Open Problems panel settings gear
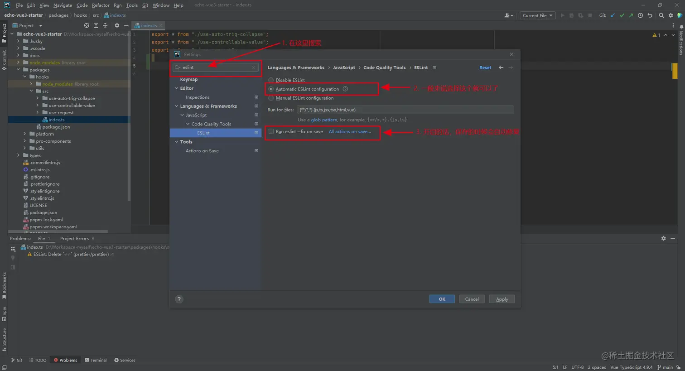 coord(663,238)
